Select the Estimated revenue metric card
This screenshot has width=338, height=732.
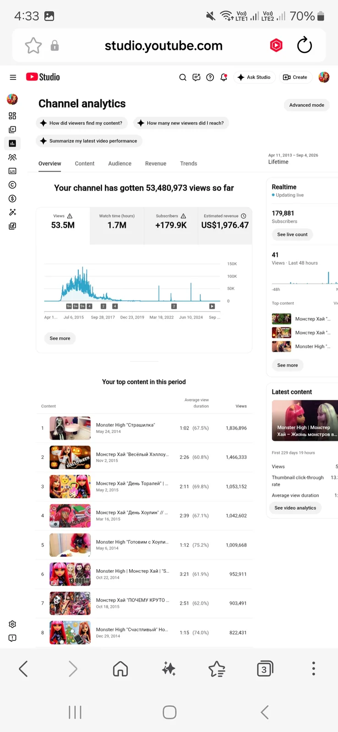225,226
